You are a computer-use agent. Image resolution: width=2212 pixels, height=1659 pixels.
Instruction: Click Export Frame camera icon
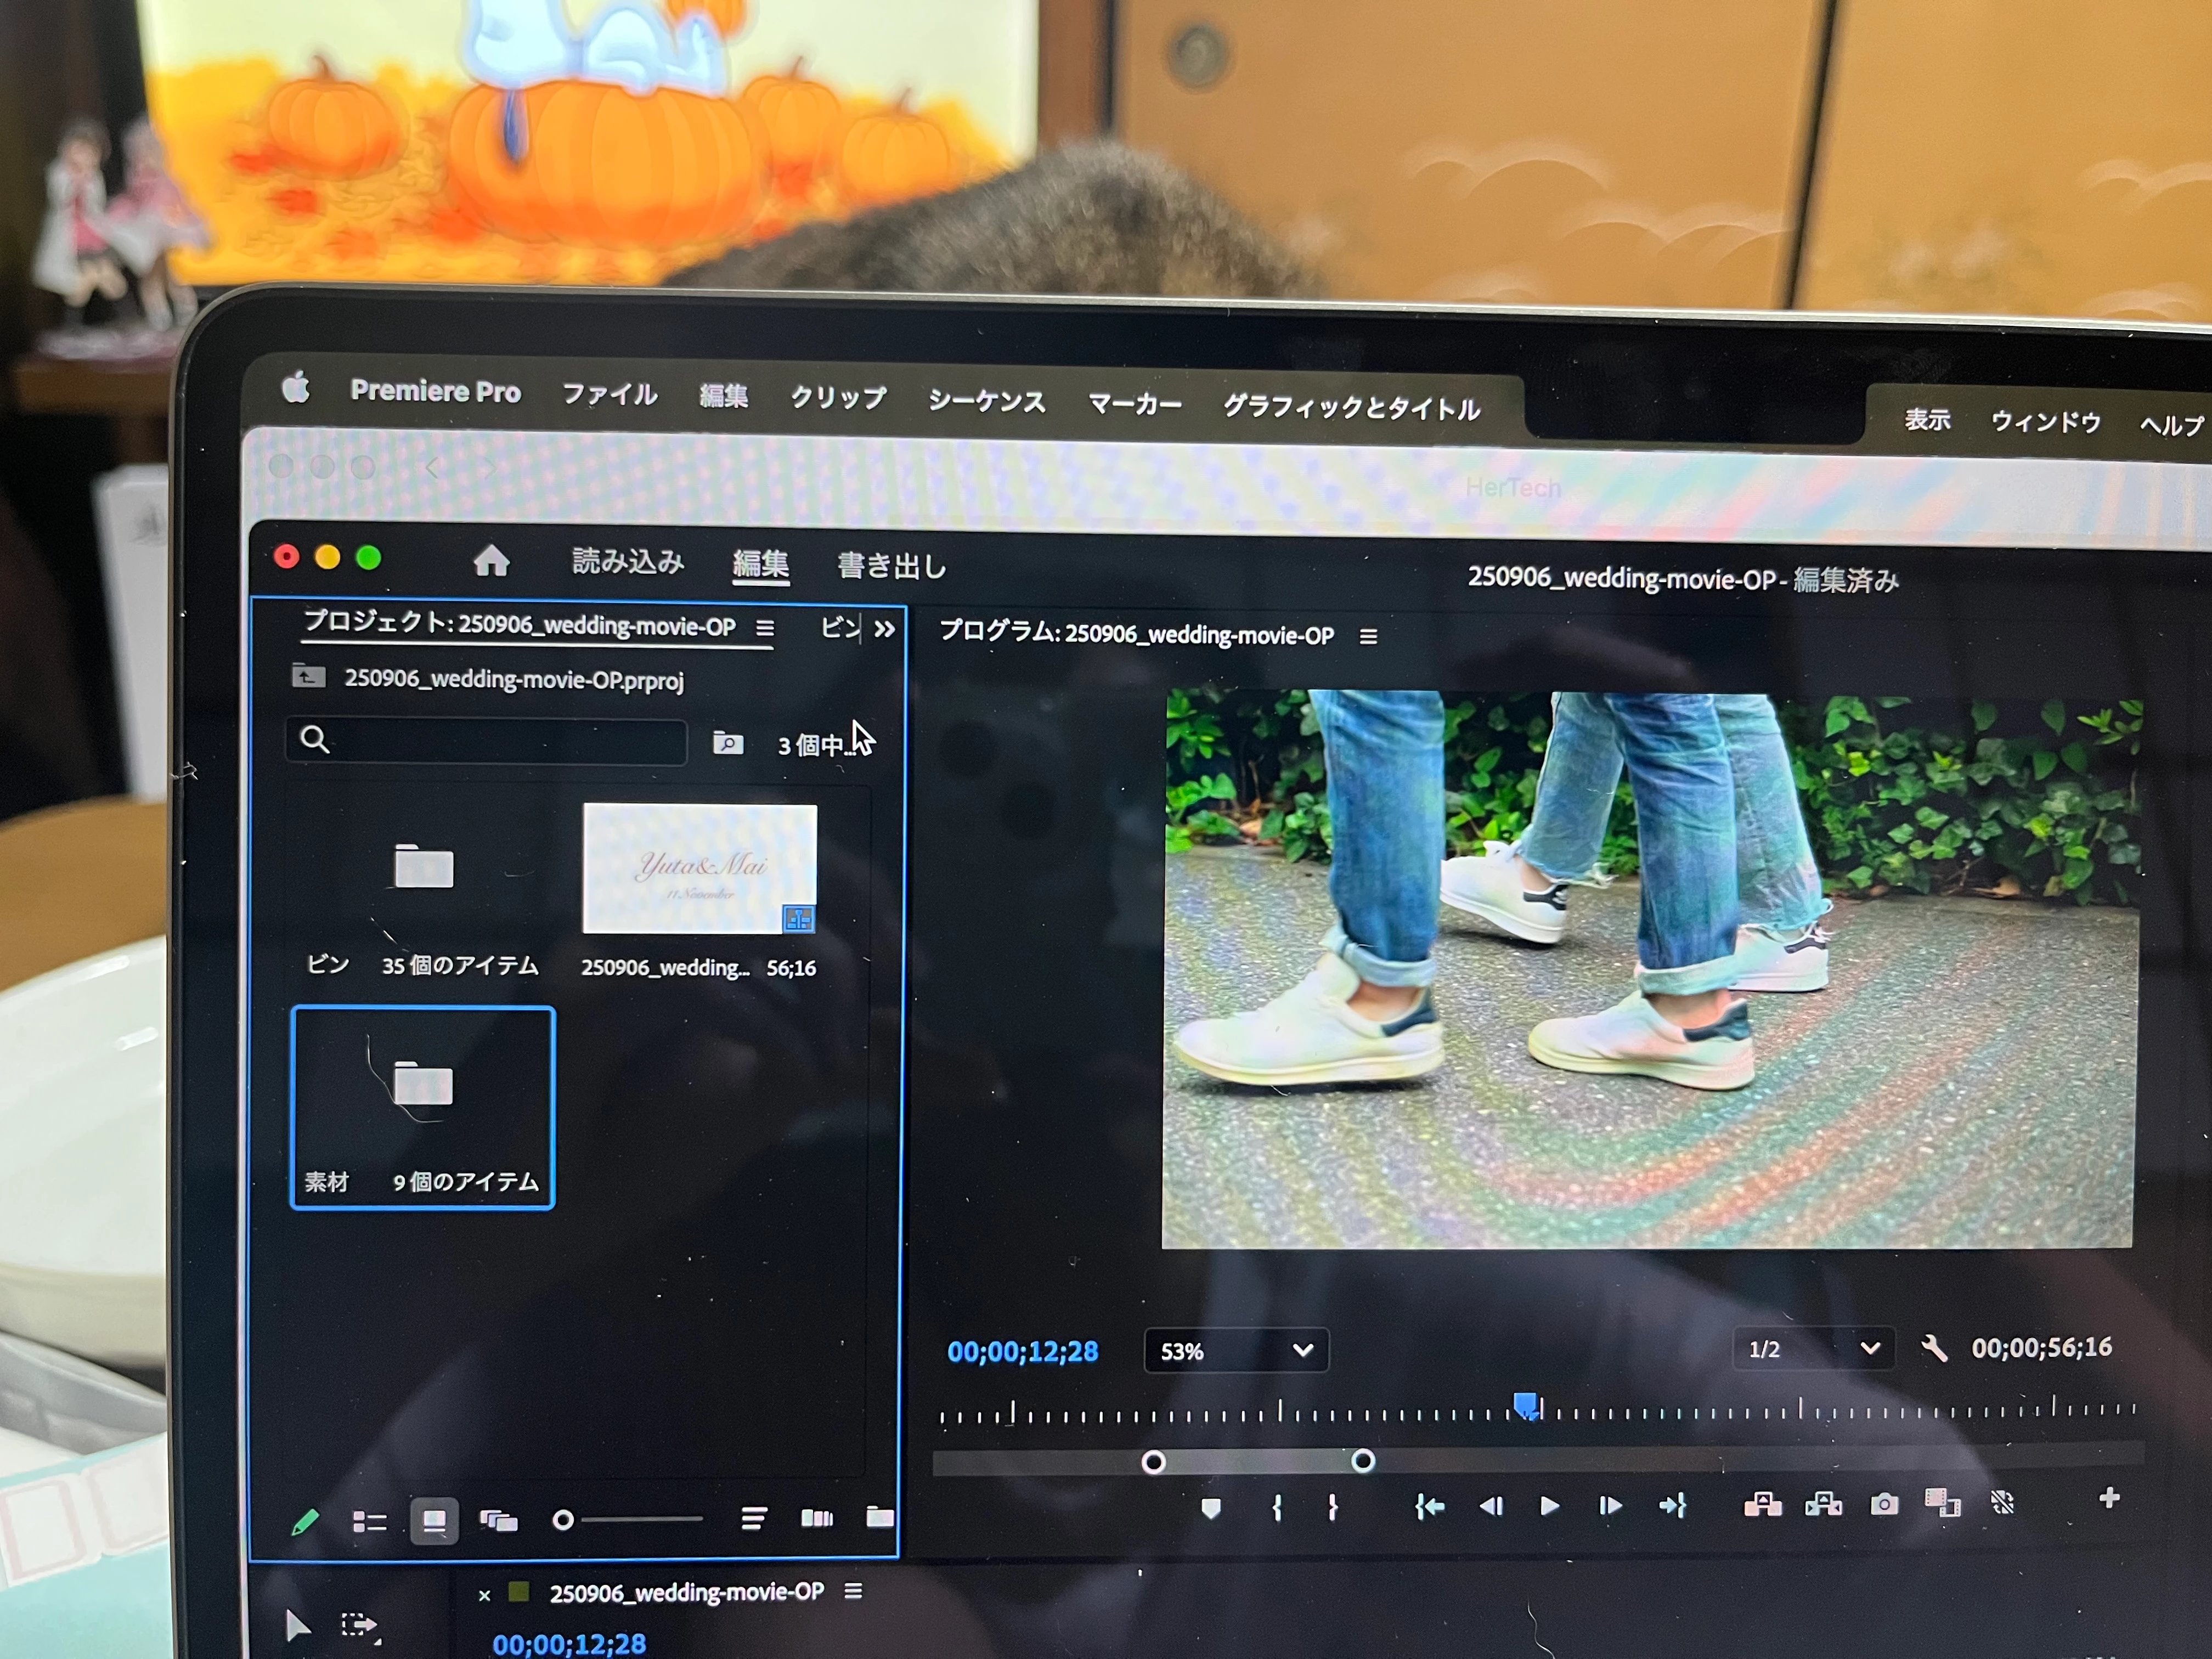1884,1504
